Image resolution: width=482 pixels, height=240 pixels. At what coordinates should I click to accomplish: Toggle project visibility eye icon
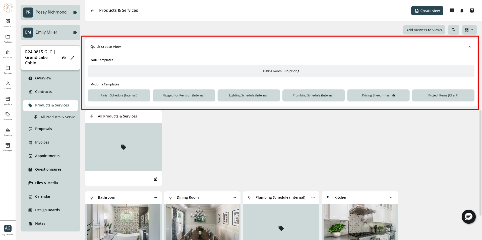(x=64, y=58)
